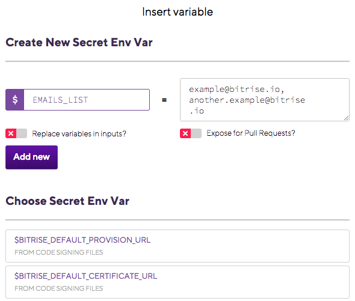This screenshot has height=301, width=355.
Task: Click the equals sign between key and value
Action: point(164,100)
